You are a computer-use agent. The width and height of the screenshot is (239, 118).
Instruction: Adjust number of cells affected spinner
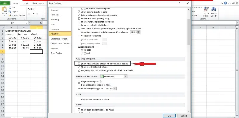tap(139, 32)
